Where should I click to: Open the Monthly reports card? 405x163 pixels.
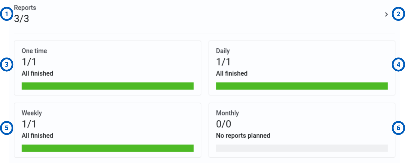tap(302, 130)
